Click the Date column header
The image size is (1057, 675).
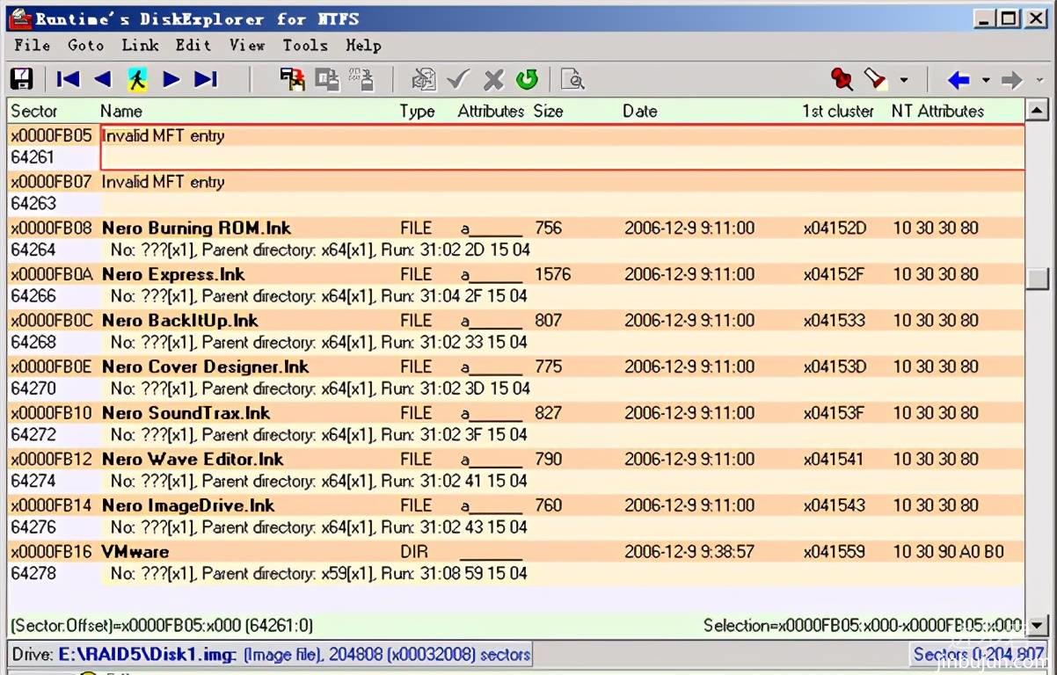639,111
